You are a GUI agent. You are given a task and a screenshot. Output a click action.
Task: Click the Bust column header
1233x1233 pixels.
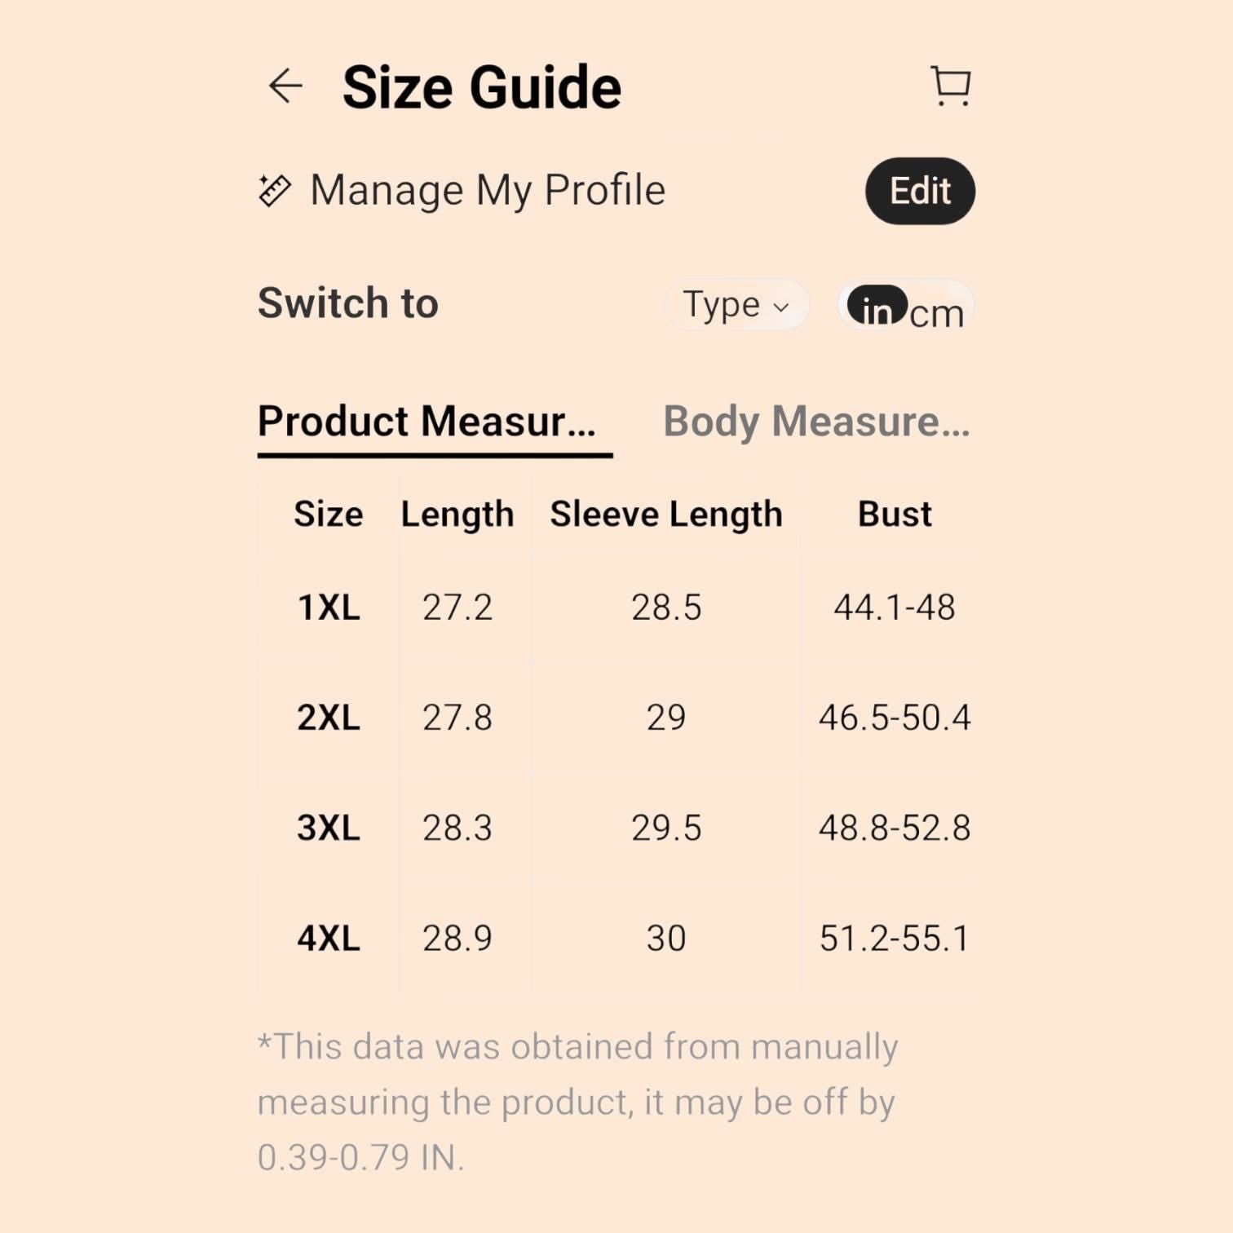click(x=895, y=515)
